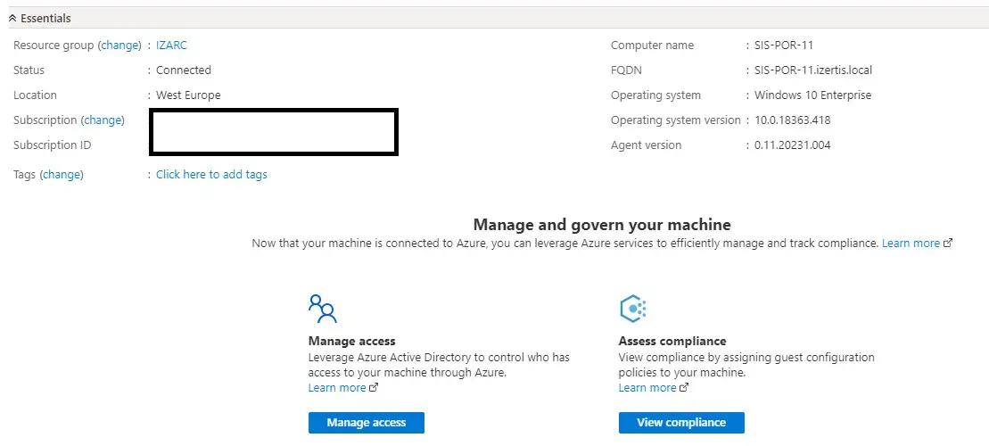Open Learn more in the govern machine description

911,244
